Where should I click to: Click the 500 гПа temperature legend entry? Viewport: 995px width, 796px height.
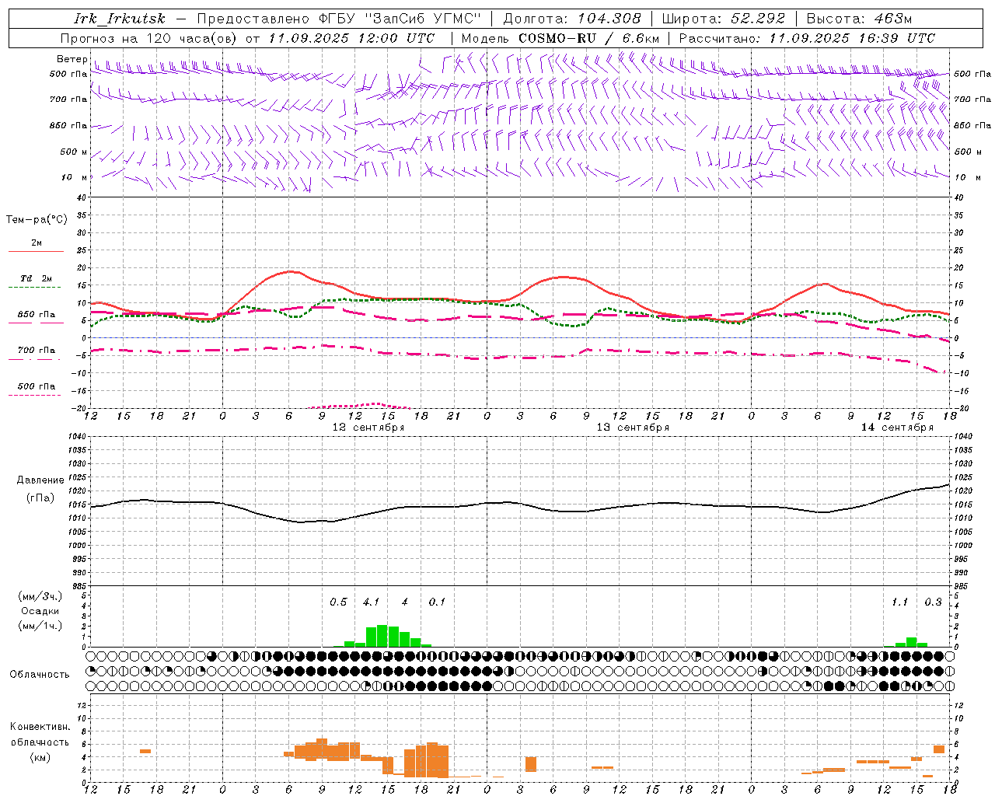pyautogui.click(x=36, y=386)
